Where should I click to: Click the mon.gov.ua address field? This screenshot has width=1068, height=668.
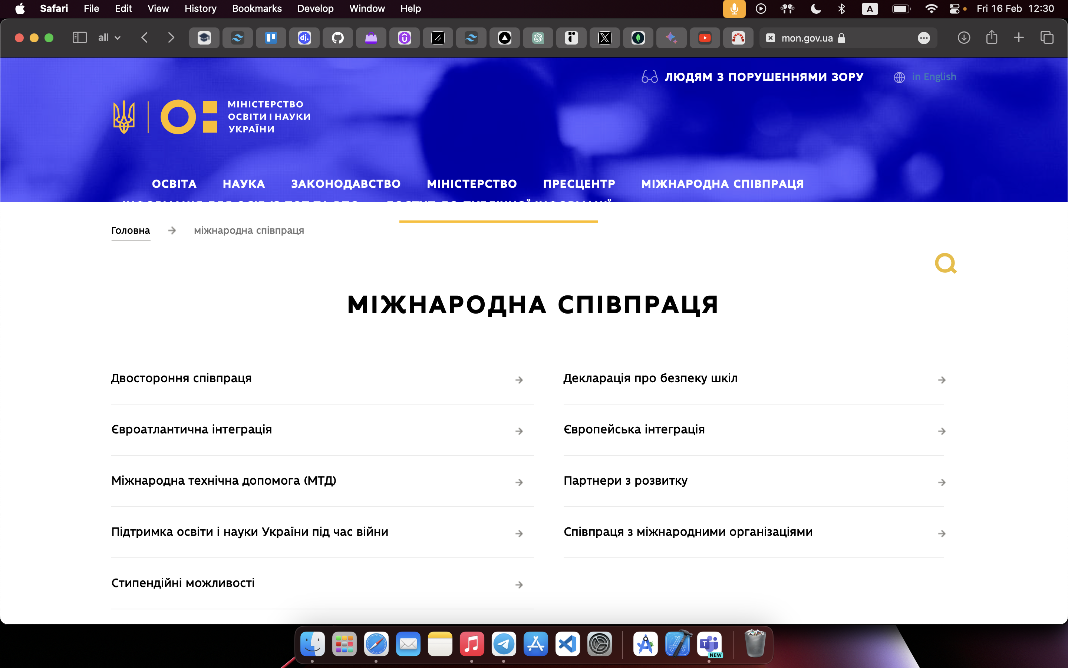(x=807, y=39)
